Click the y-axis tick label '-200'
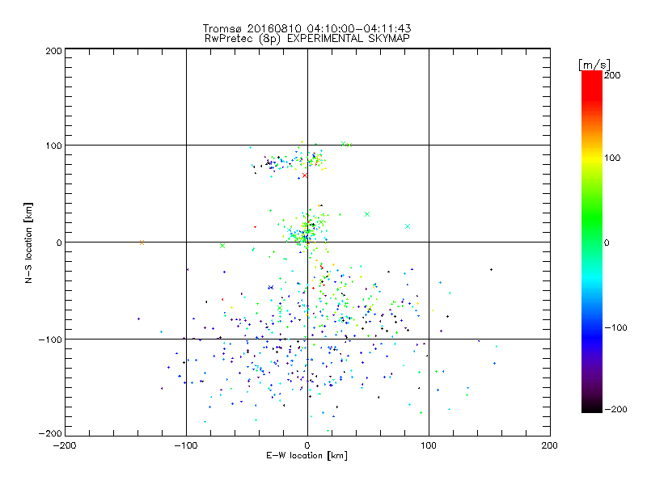 50,434
